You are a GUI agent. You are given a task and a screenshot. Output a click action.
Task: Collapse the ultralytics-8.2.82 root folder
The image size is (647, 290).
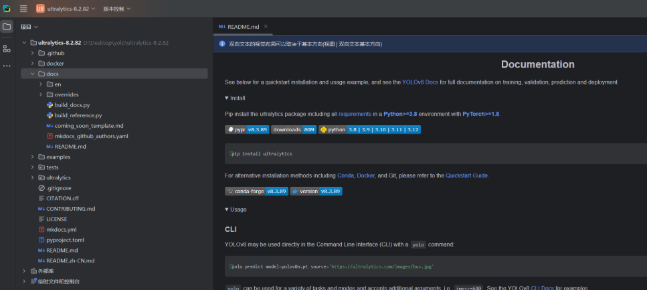click(x=24, y=43)
